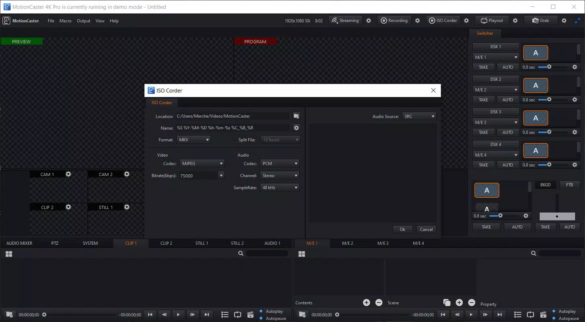Viewport: 585px width, 322px height.
Task: Open DSK 1 transition settings gear
Action: pyautogui.click(x=575, y=67)
